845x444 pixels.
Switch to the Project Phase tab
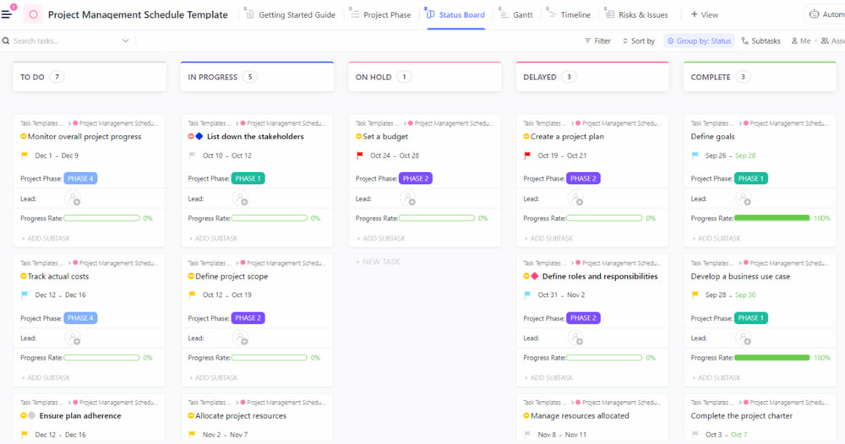[380, 14]
